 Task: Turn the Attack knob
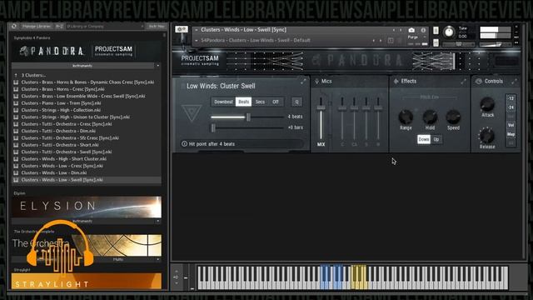(x=487, y=104)
